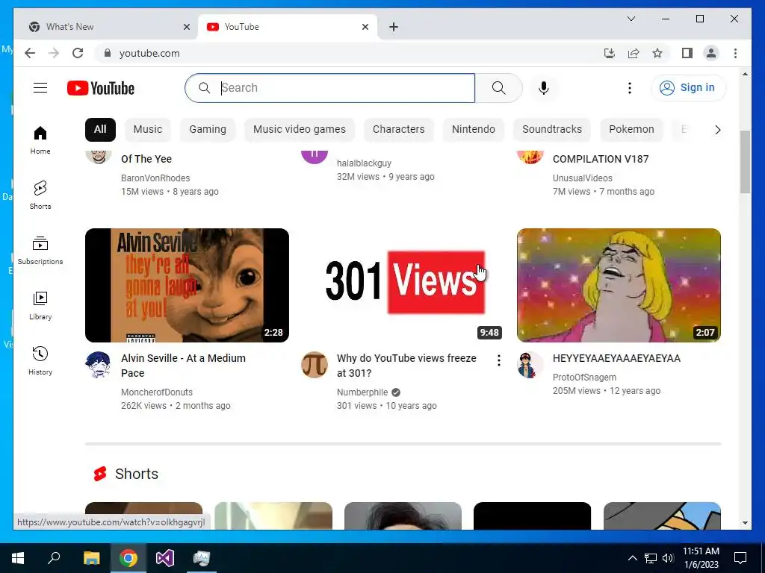This screenshot has width=765, height=573.
Task: Open YouTube settings three-dot menu
Action: pyautogui.click(x=629, y=88)
